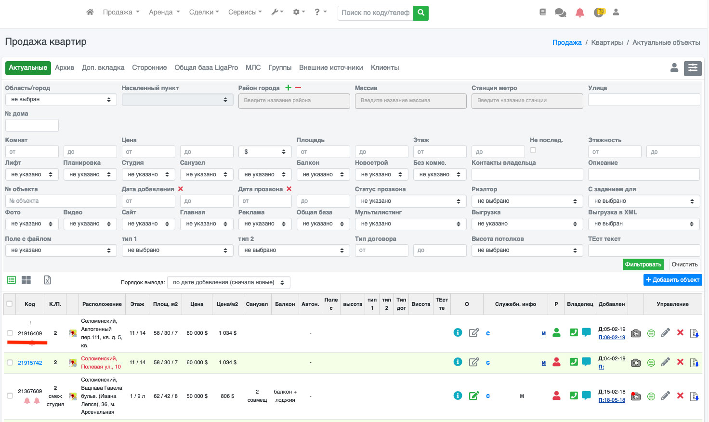Check the row for object 21367609
The height and width of the screenshot is (422, 709).
coord(10,396)
